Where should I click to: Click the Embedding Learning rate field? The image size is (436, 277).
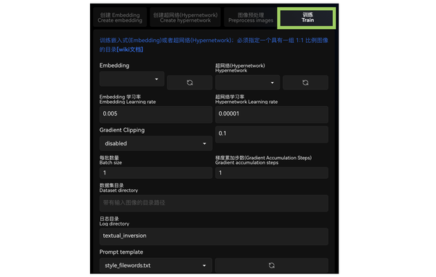pyautogui.click(x=156, y=114)
